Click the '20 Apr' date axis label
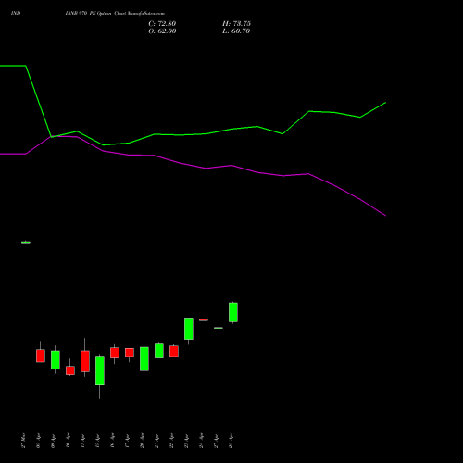 click(x=142, y=441)
